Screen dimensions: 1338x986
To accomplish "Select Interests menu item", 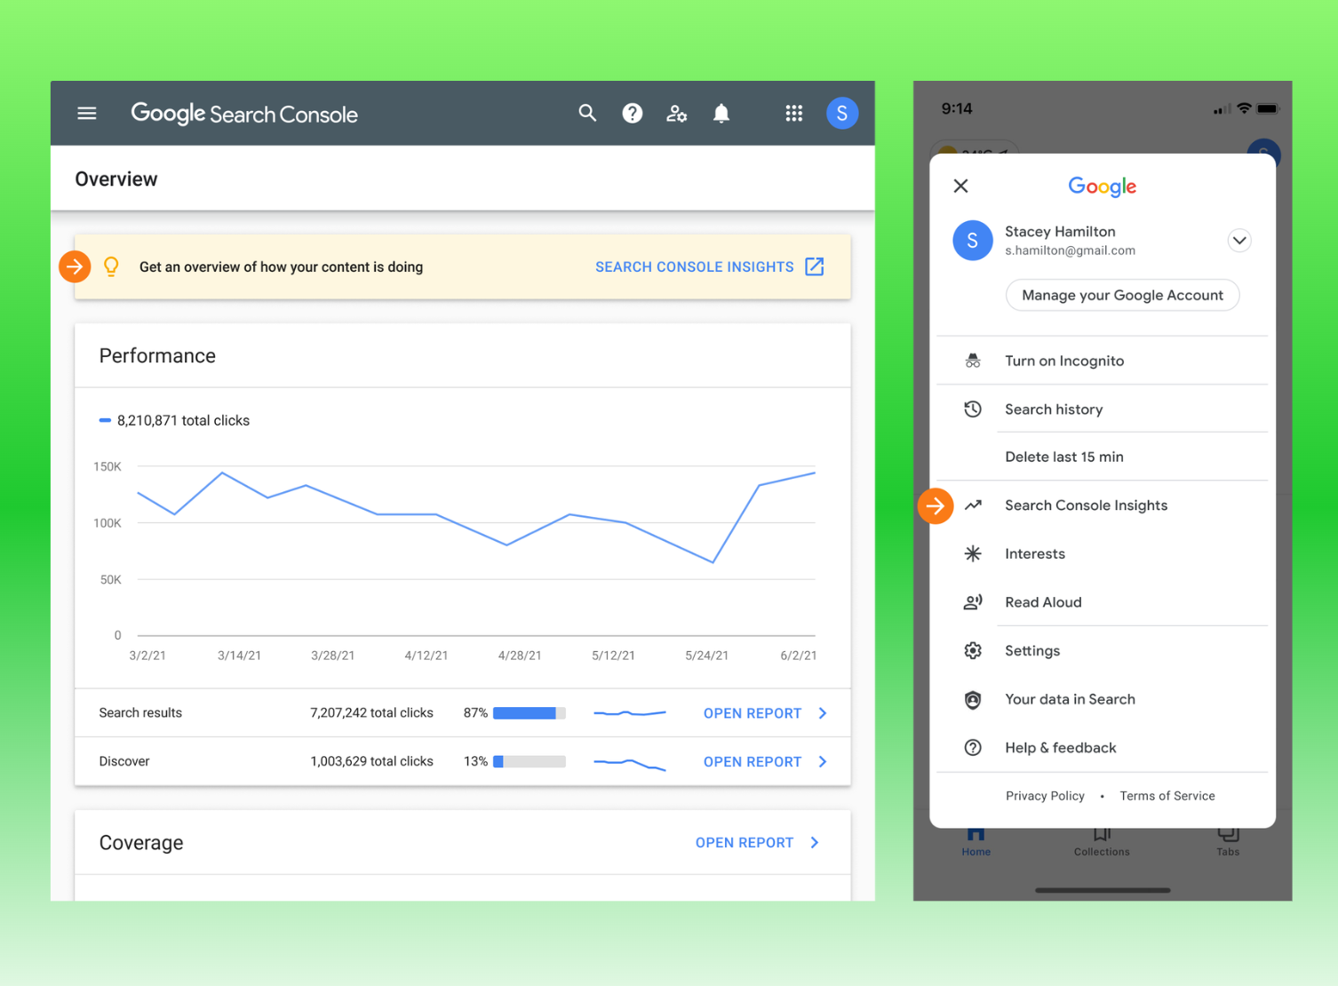I will tap(1102, 553).
